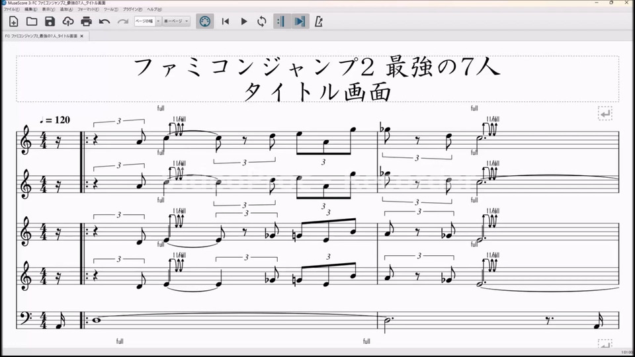Screen dimensions: 635x357
Task: Select the score tab FC ファミコンジャンプ2
Action: (41, 36)
